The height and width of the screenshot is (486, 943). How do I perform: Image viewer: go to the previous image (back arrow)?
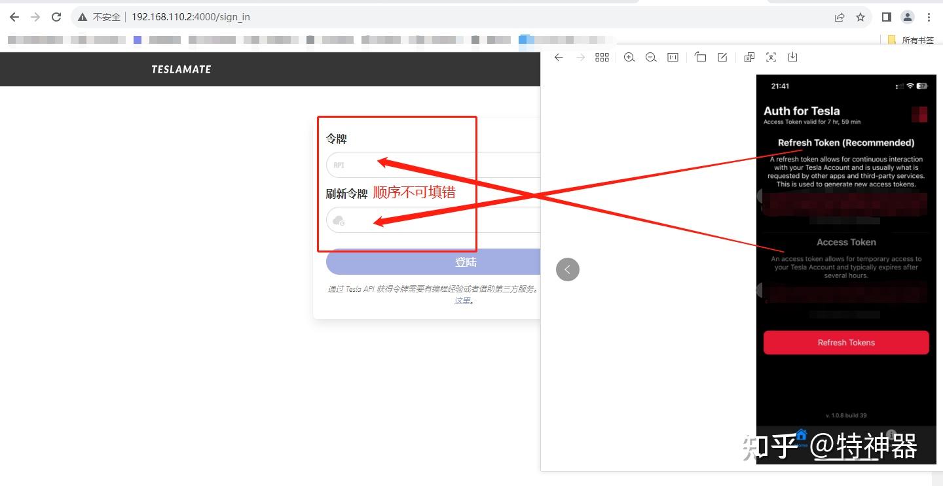559,58
